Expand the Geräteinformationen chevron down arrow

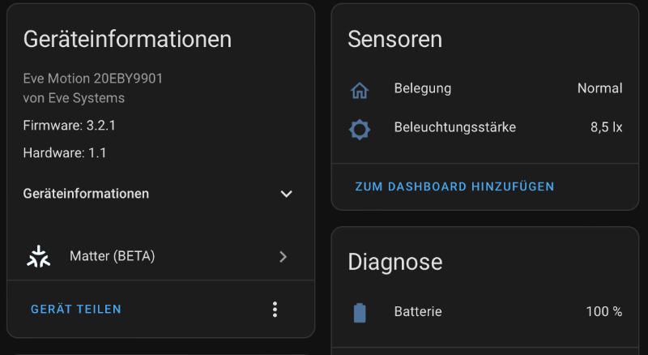click(285, 195)
